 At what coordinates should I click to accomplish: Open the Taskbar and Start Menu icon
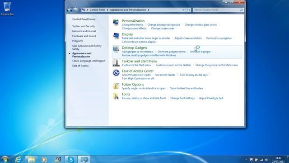pyautogui.click(x=116, y=63)
